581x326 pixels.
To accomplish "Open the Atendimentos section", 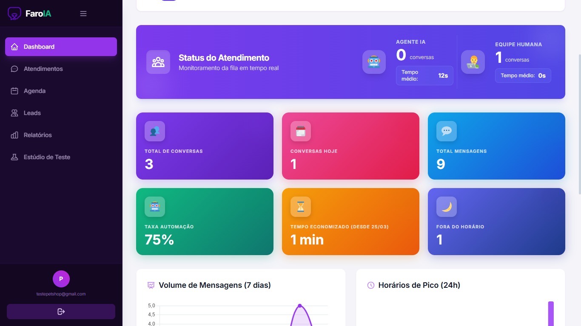I will [x=43, y=69].
